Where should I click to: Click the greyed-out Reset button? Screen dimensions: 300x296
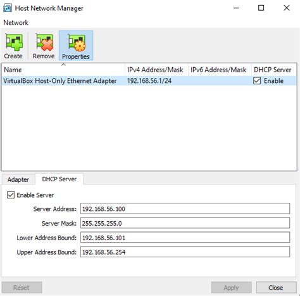pos(22,288)
